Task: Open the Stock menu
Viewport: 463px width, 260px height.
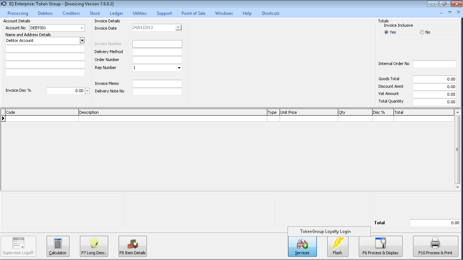Action: coord(95,13)
